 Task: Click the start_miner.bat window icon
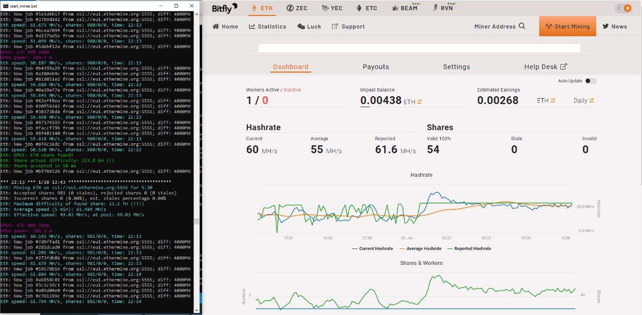click(x=5, y=6)
